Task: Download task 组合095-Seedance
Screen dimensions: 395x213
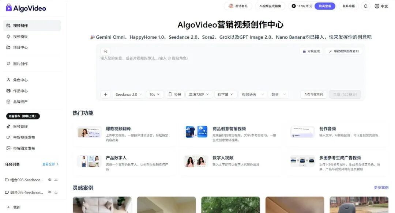Action: 56,192
